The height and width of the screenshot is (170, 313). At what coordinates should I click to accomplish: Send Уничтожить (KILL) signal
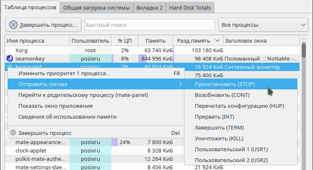[241, 138]
